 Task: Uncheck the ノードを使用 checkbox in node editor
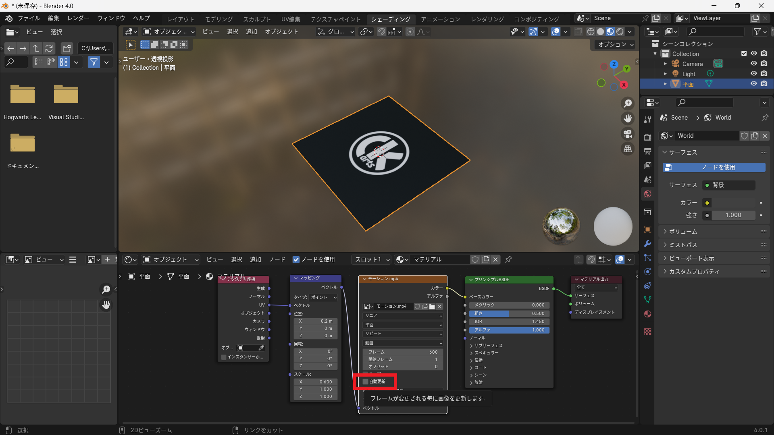(x=296, y=260)
